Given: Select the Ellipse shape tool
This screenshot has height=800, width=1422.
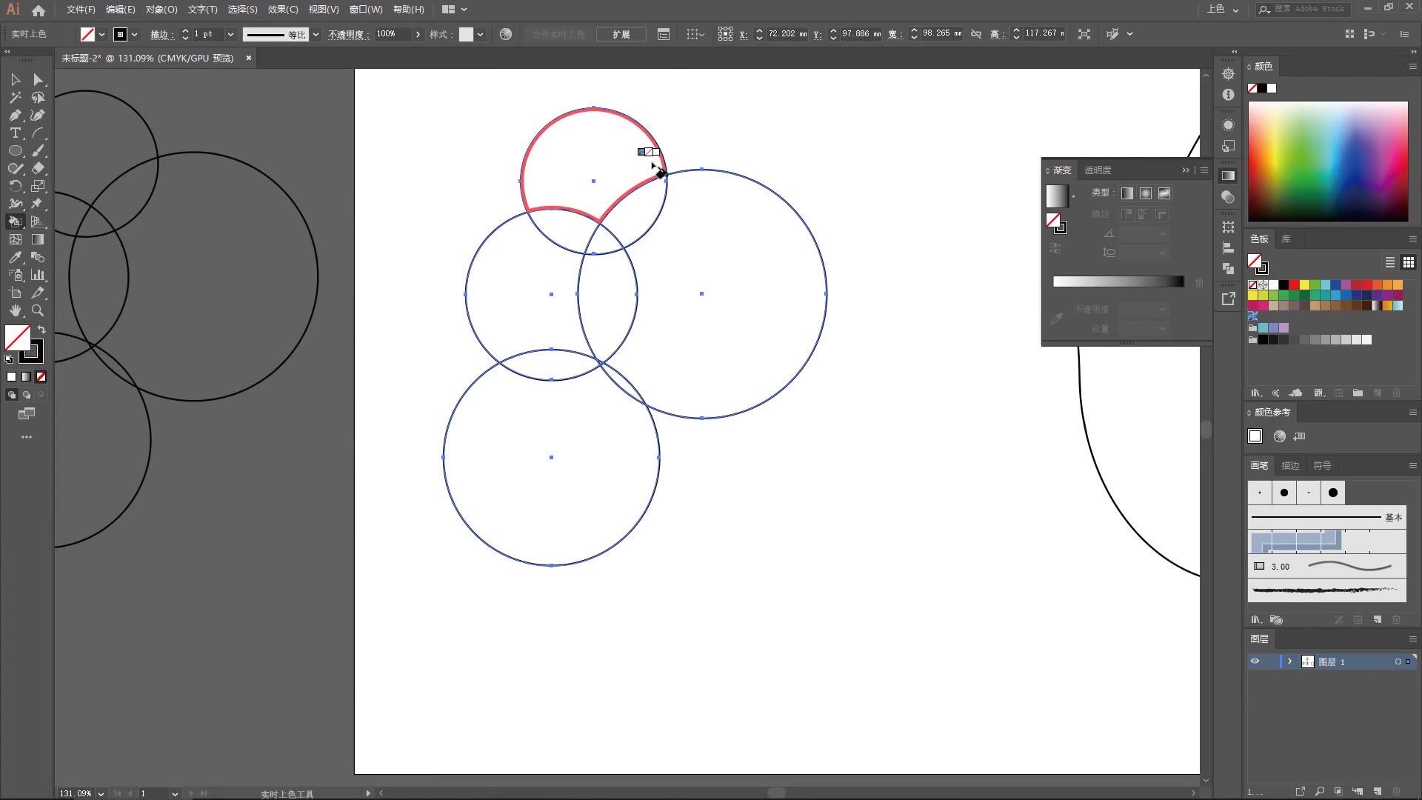Looking at the screenshot, I should click(15, 150).
